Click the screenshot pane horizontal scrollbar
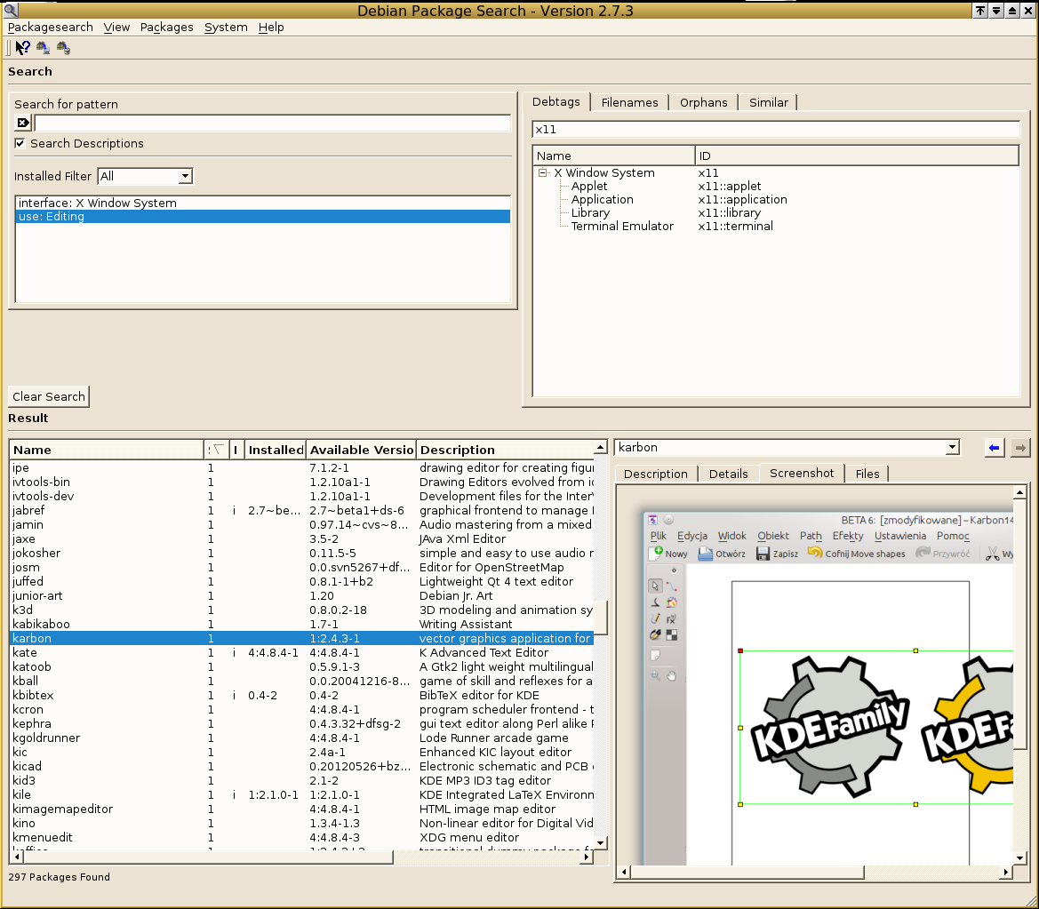 pos(747,872)
